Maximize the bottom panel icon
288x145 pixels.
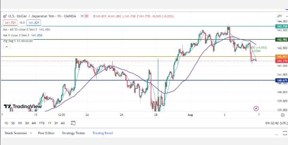click(x=285, y=133)
